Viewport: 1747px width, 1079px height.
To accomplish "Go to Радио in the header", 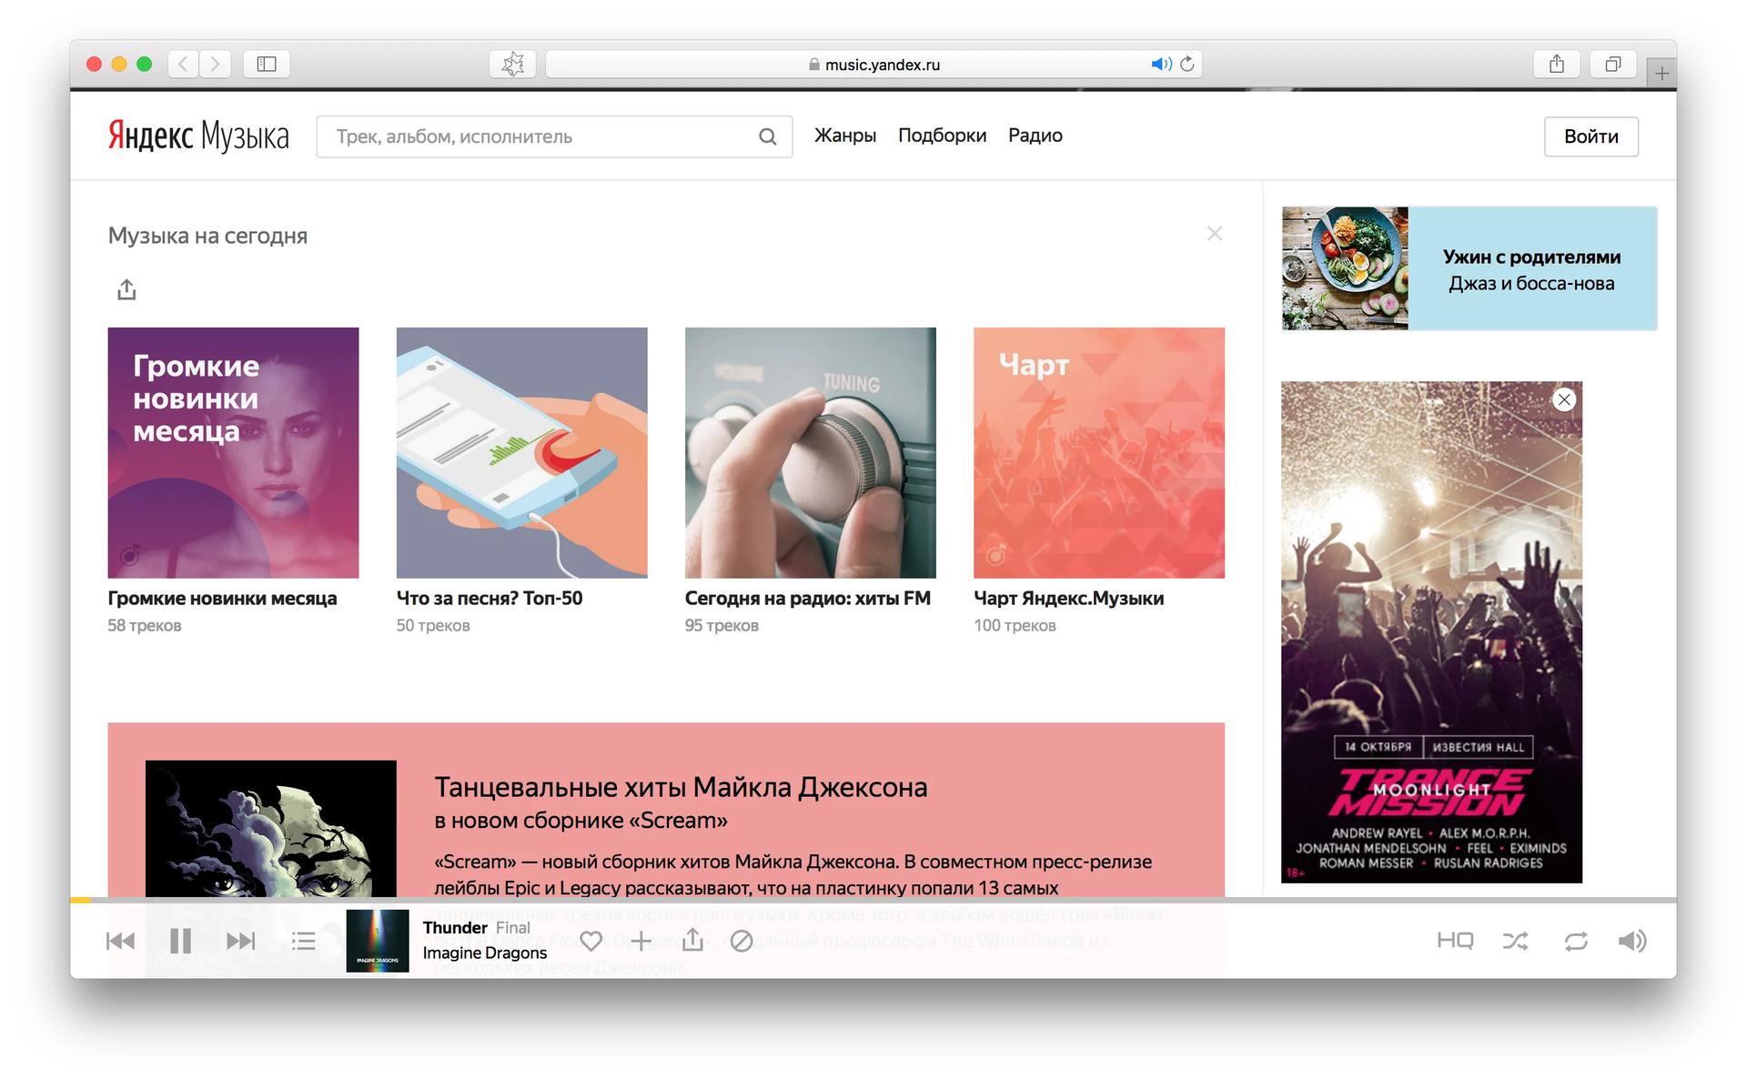I will [1035, 136].
